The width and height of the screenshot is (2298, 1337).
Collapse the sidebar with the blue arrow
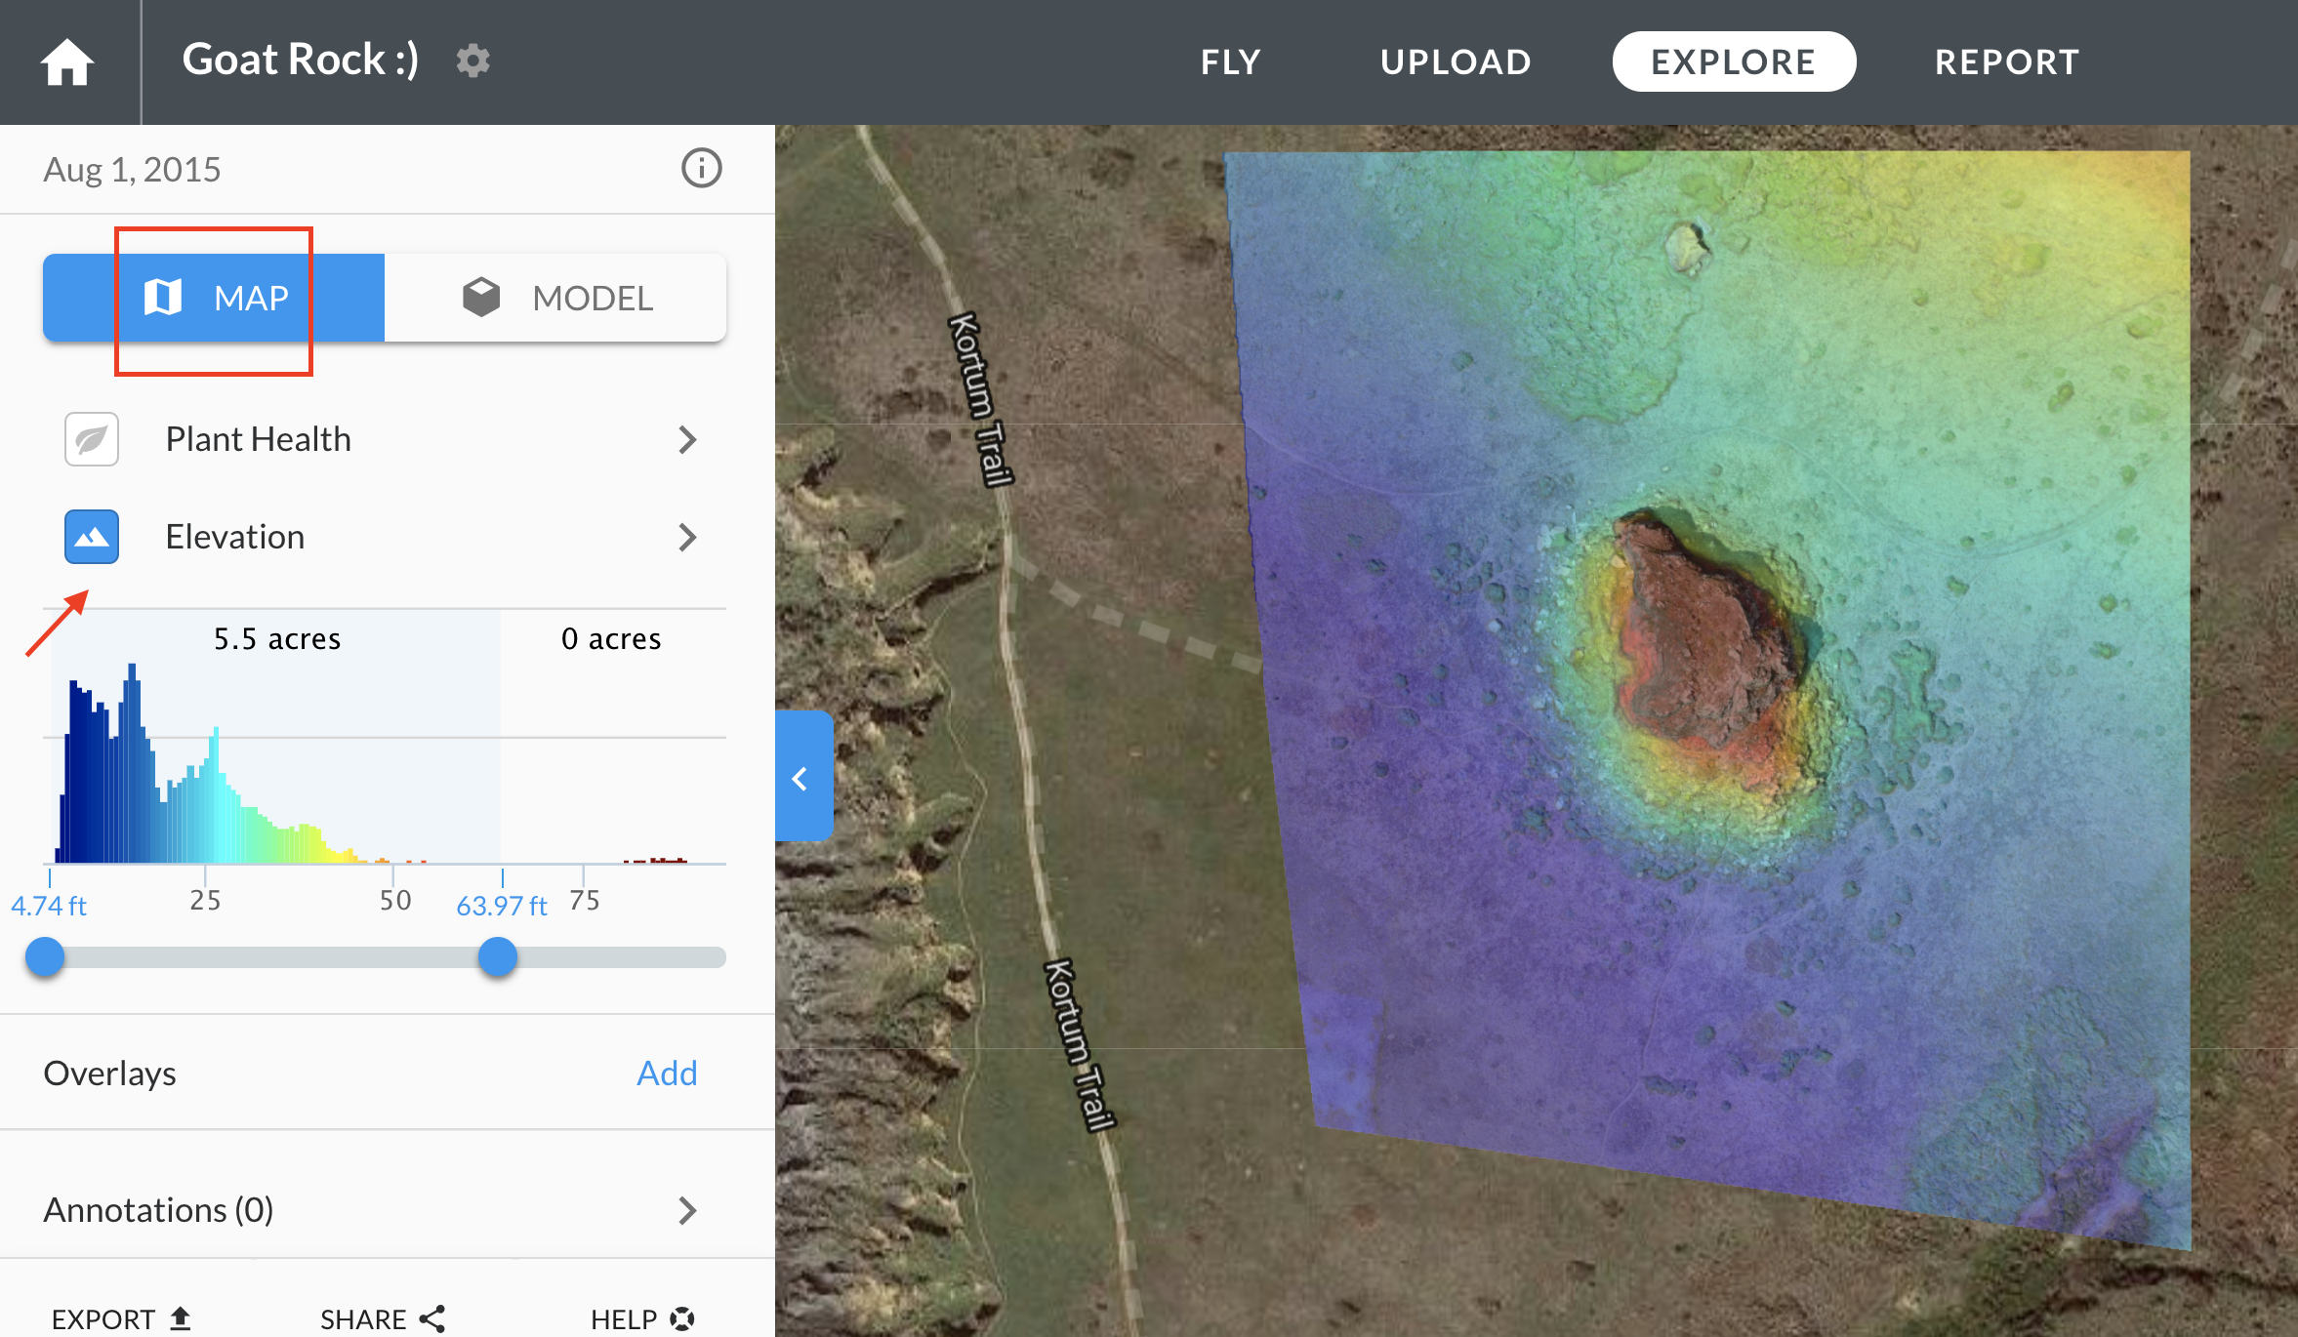click(803, 777)
